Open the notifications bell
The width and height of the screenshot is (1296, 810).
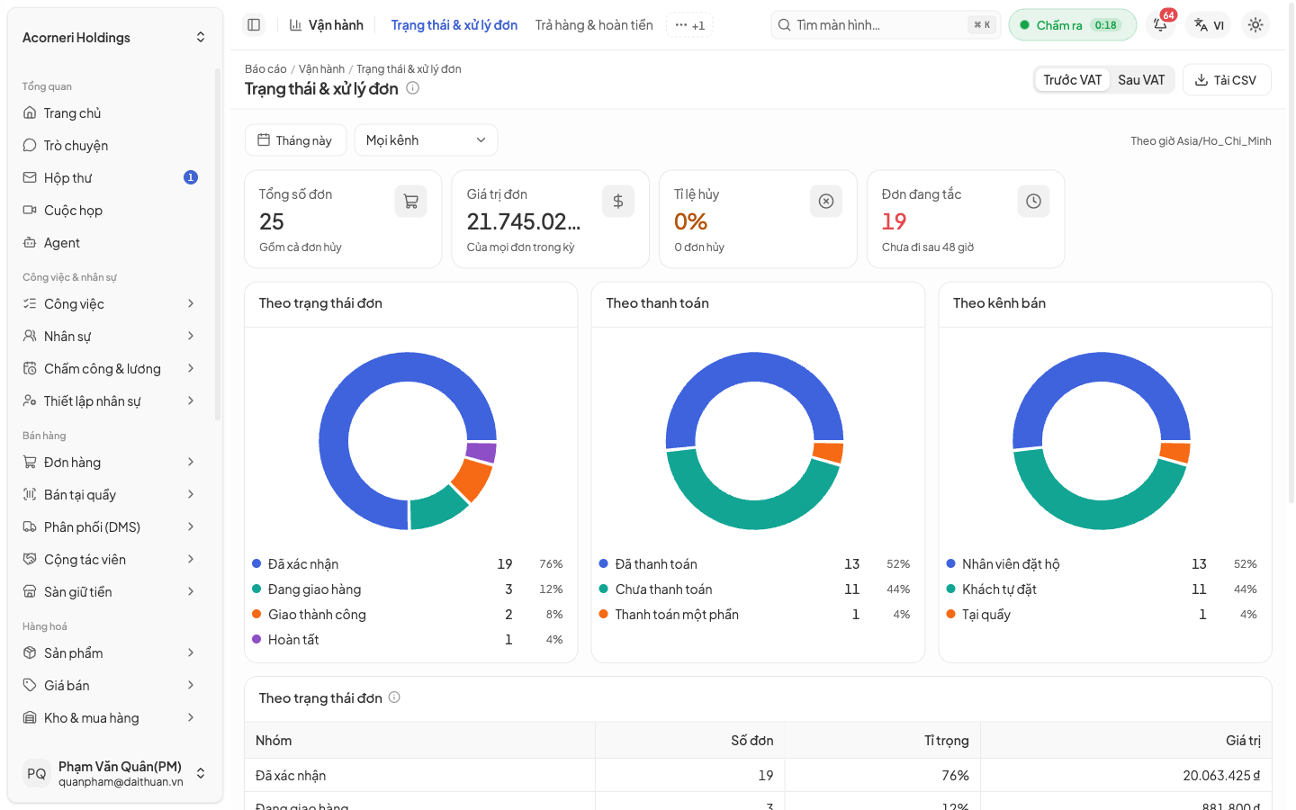[x=1161, y=25]
